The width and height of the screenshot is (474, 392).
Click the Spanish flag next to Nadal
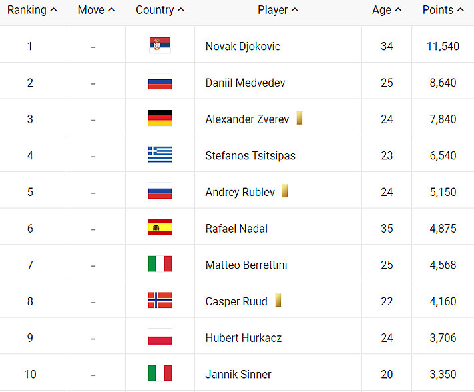[x=160, y=228]
